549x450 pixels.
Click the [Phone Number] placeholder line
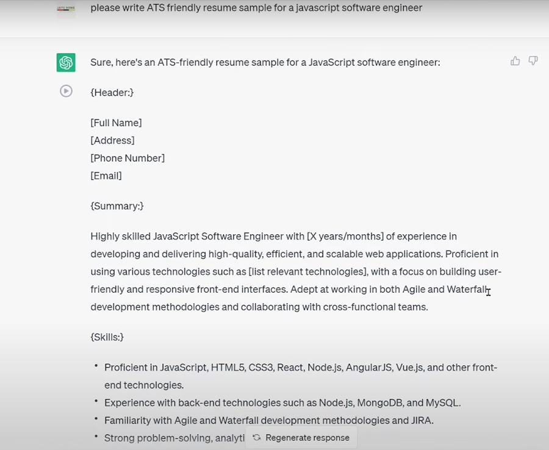[x=127, y=158]
